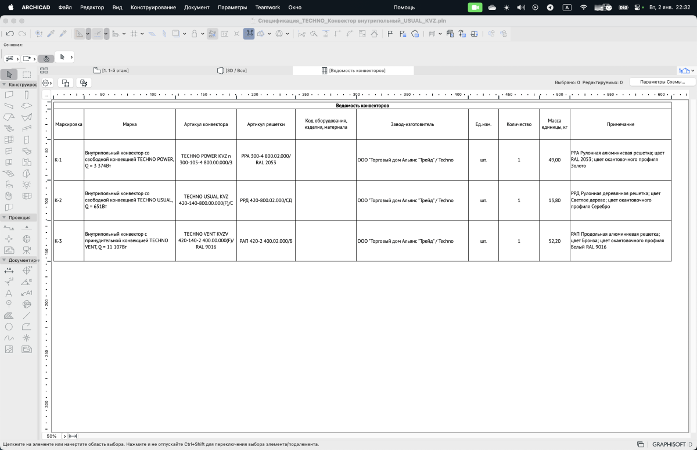Select the Text tool in toolbox

tap(9, 293)
